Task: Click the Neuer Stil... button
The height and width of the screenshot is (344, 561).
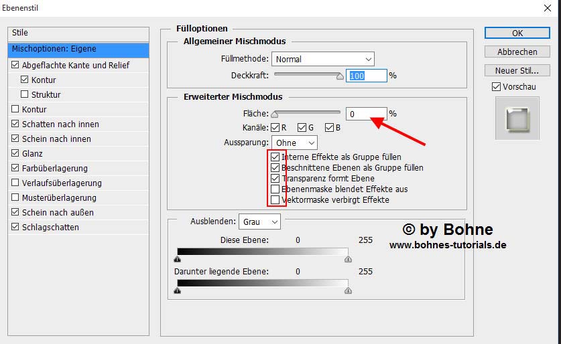Action: coord(517,70)
